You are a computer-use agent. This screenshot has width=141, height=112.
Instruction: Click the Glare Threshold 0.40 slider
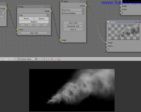[73, 26]
